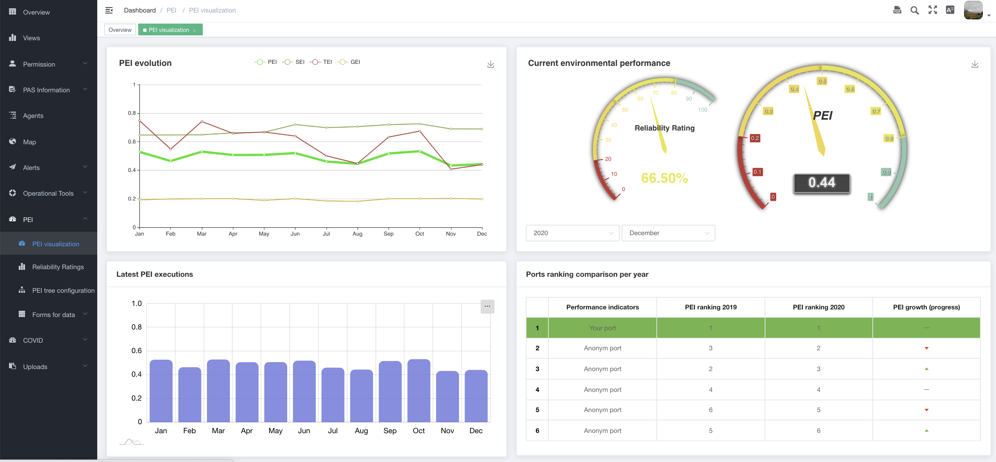The image size is (996, 462).
Task: Open user account dropdown arrow
Action: (989, 16)
